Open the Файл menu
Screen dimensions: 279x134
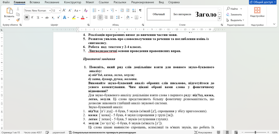[x=6, y=2]
